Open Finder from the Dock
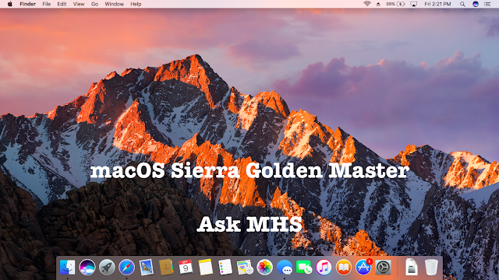 68,267
